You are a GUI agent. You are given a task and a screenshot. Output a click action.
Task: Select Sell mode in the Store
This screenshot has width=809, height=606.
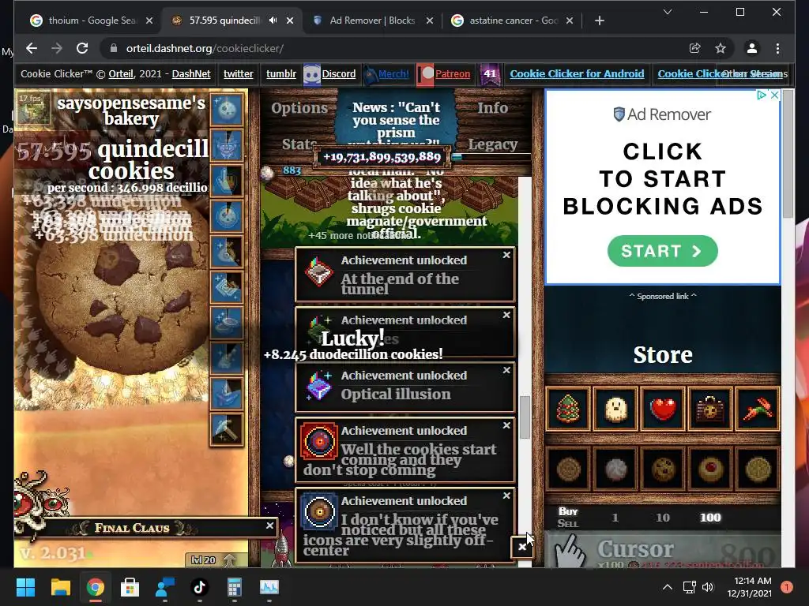567,524
